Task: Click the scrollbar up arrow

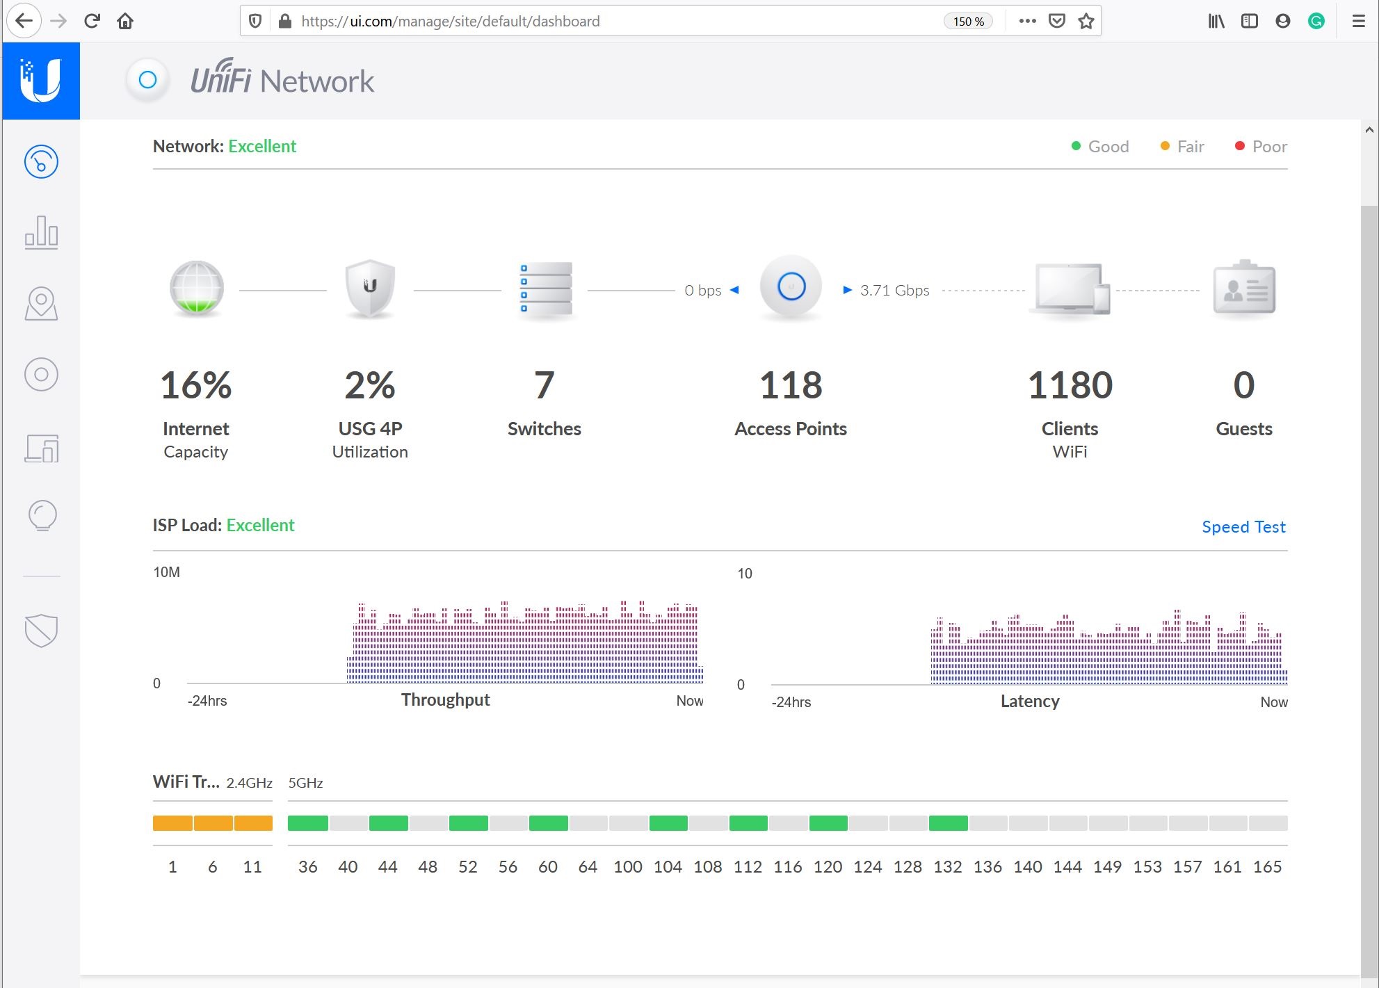Action: tap(1369, 129)
